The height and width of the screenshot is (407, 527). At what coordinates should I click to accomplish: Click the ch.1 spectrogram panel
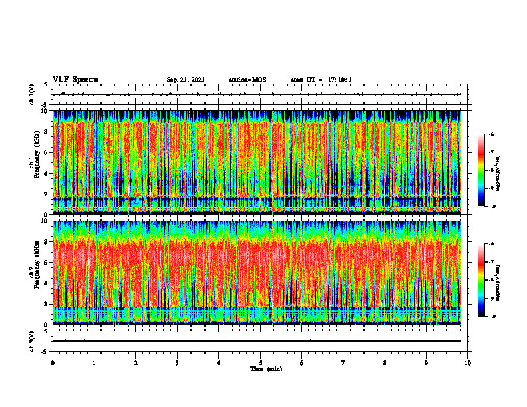[257, 162]
